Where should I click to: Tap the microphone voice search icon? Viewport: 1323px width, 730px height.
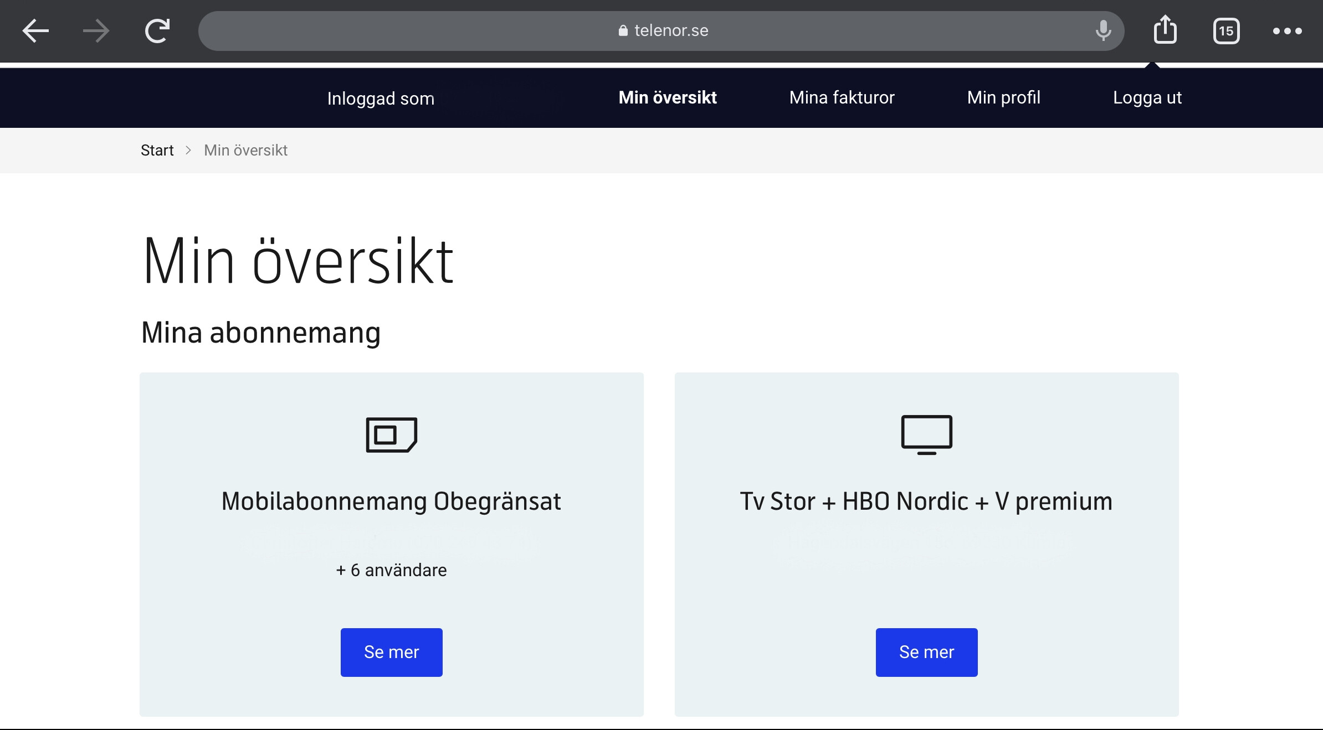[1103, 30]
